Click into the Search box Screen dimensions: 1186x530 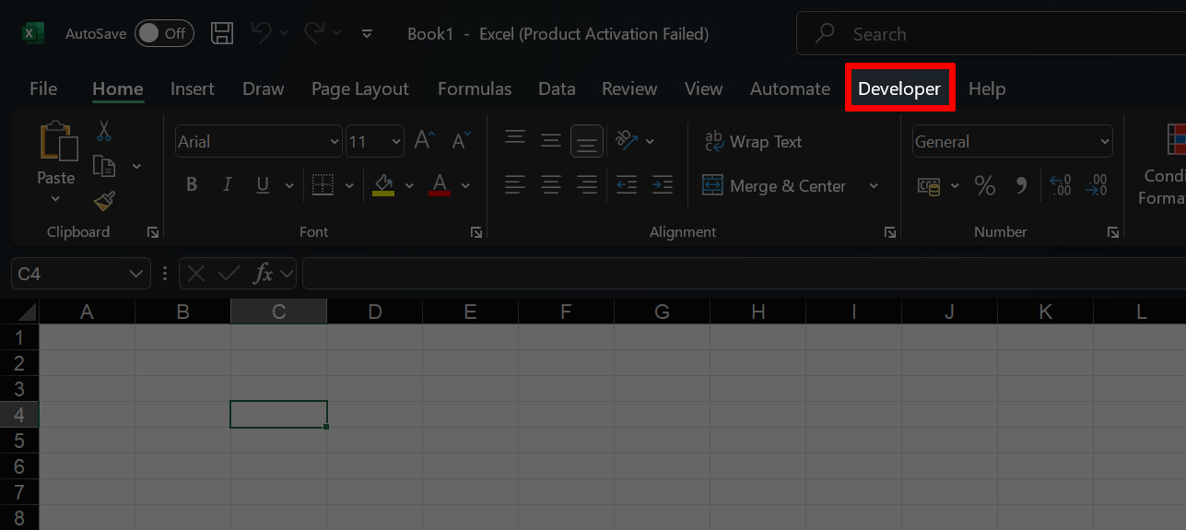point(991,34)
